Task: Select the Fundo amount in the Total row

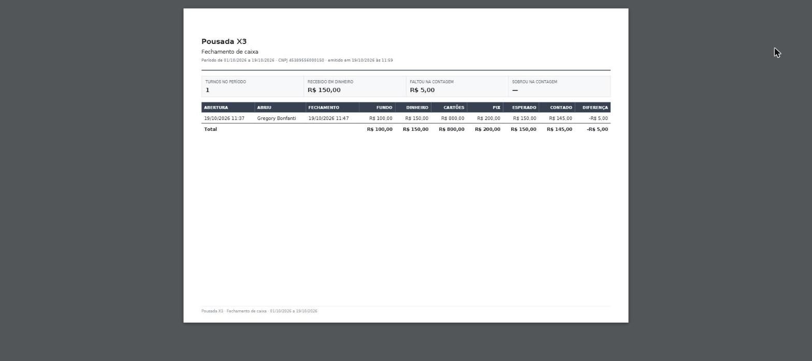Action: (380, 129)
